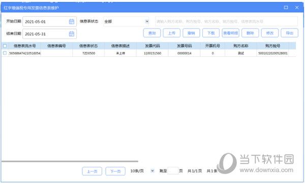This screenshot has height=184, width=305.
Task: Click the 查看明细 button
Action: pos(230,33)
